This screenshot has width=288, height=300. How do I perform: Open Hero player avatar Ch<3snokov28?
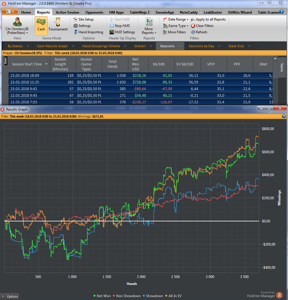(x=17, y=22)
